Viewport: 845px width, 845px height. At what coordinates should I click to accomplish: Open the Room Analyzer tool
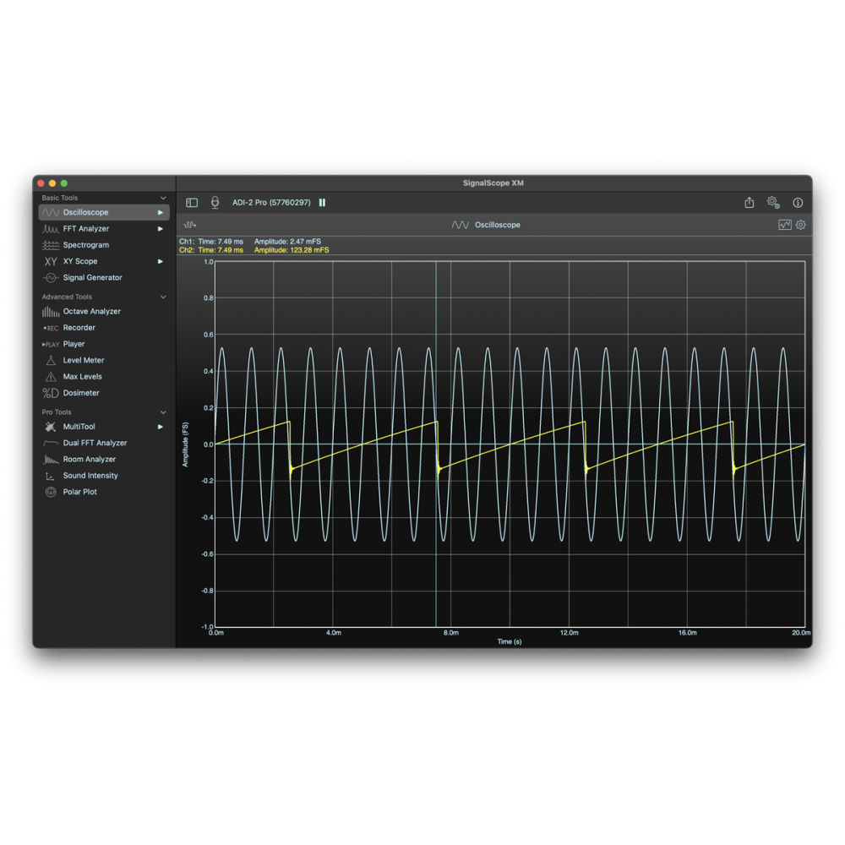89,460
